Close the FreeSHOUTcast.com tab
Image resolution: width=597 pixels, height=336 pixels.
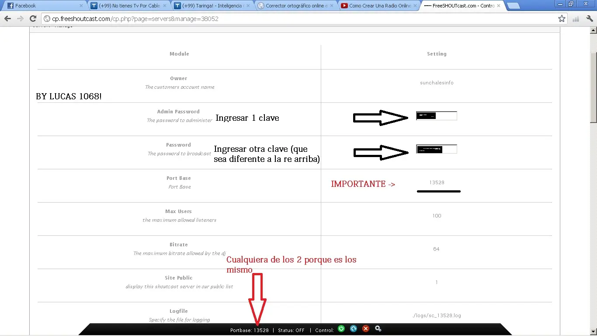coord(499,6)
